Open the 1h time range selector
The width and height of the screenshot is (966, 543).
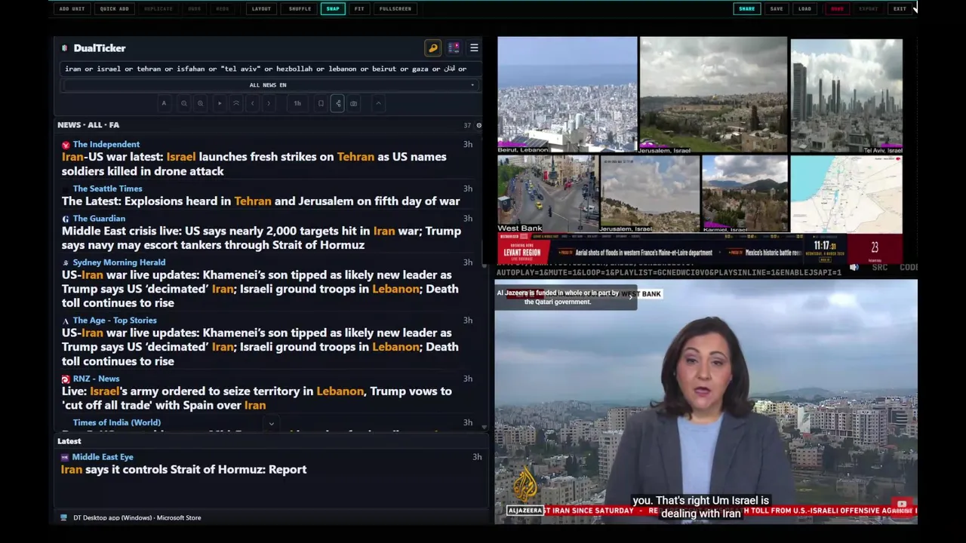pos(297,103)
